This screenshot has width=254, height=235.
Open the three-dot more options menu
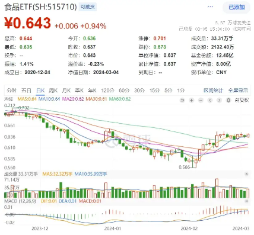point(210,7)
